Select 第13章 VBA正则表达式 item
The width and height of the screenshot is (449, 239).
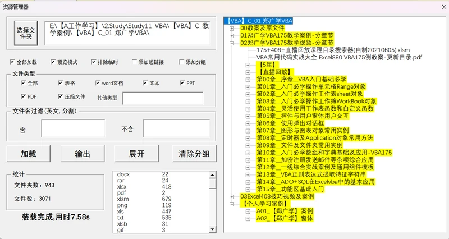tap(311, 174)
